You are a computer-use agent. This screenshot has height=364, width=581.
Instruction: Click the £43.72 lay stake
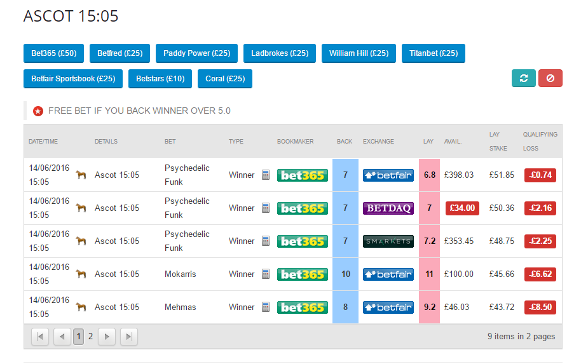click(502, 307)
